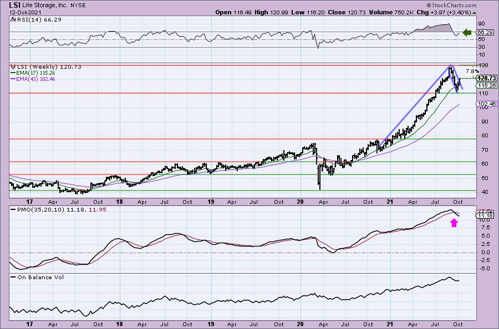Click the 110 label on price scale
499x329 pixels.
pyautogui.click(x=482, y=94)
